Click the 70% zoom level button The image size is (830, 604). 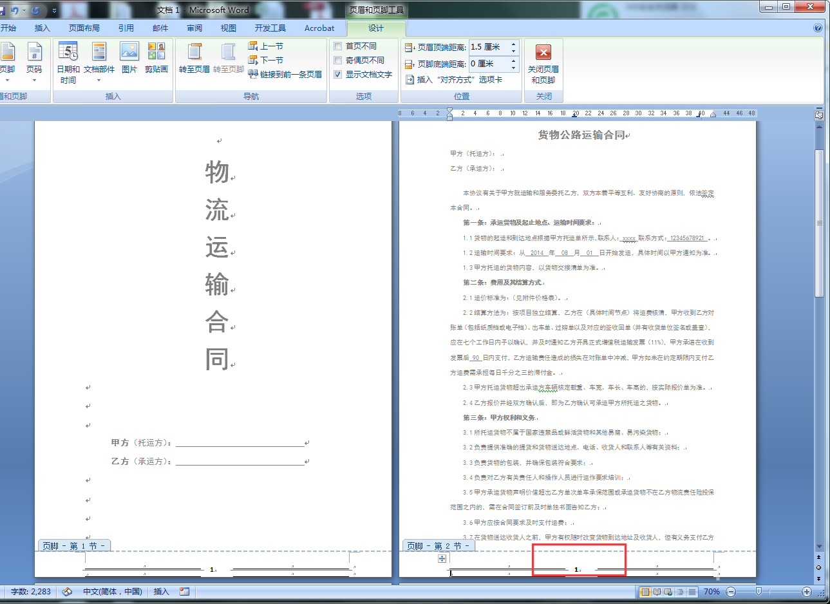click(x=712, y=591)
